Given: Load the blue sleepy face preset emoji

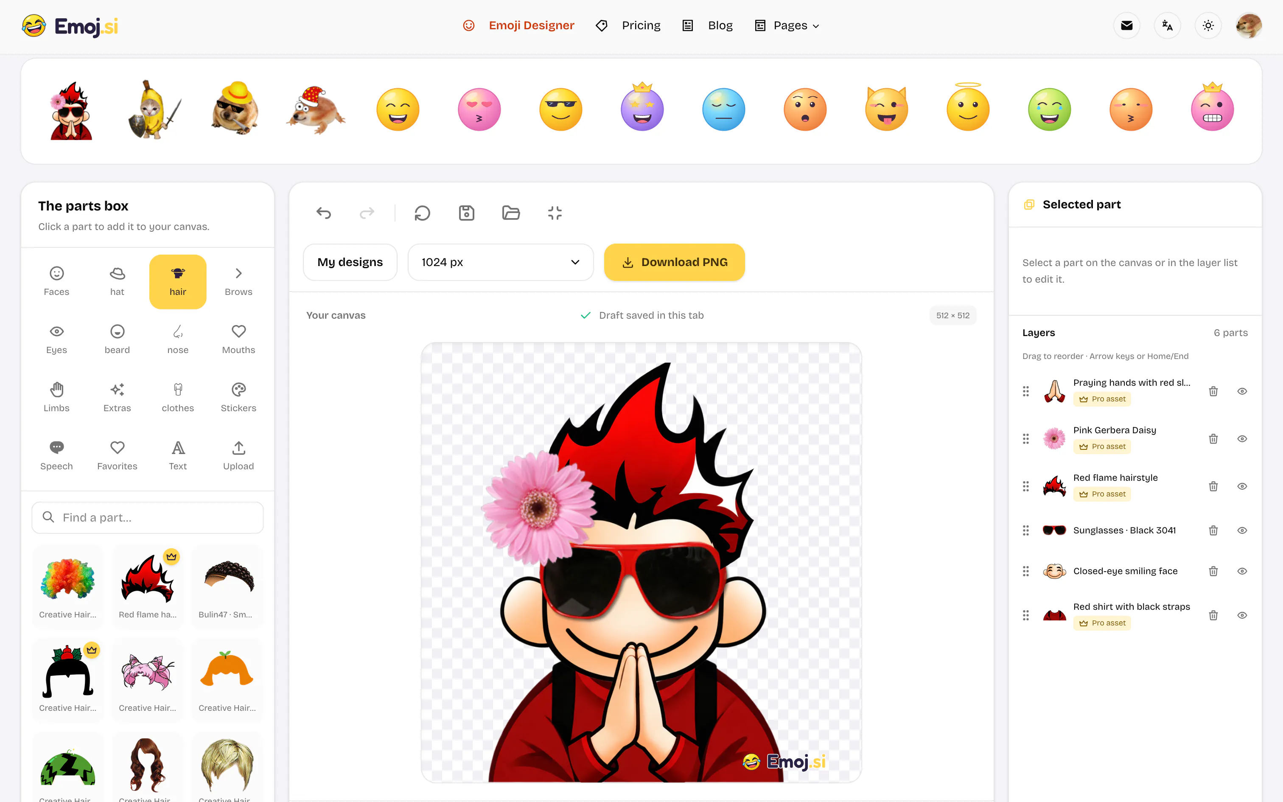Looking at the screenshot, I should coord(724,110).
